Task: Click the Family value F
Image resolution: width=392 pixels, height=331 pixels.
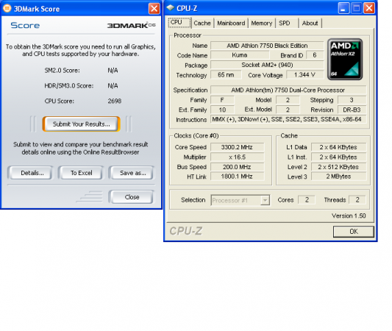Action: pyautogui.click(x=222, y=100)
